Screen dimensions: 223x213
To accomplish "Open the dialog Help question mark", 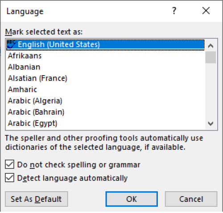I will coord(174,11).
